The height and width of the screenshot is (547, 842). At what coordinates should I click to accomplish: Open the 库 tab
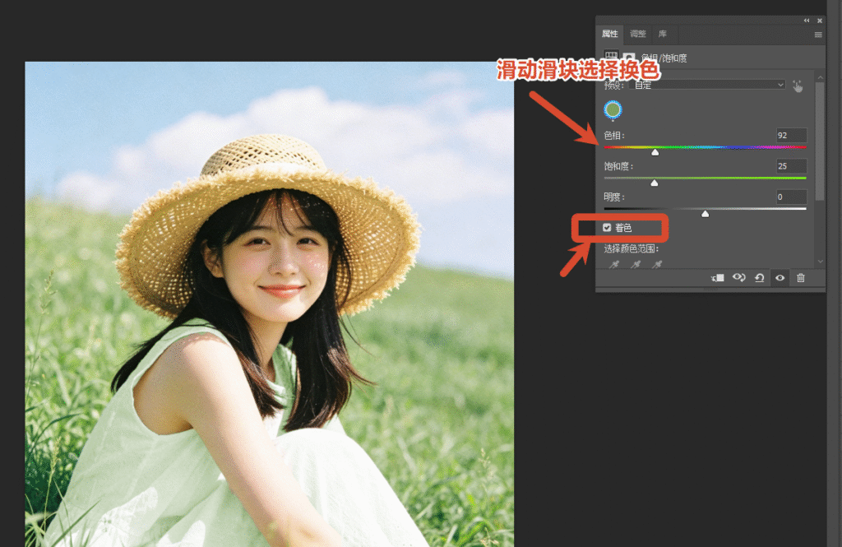pos(663,34)
